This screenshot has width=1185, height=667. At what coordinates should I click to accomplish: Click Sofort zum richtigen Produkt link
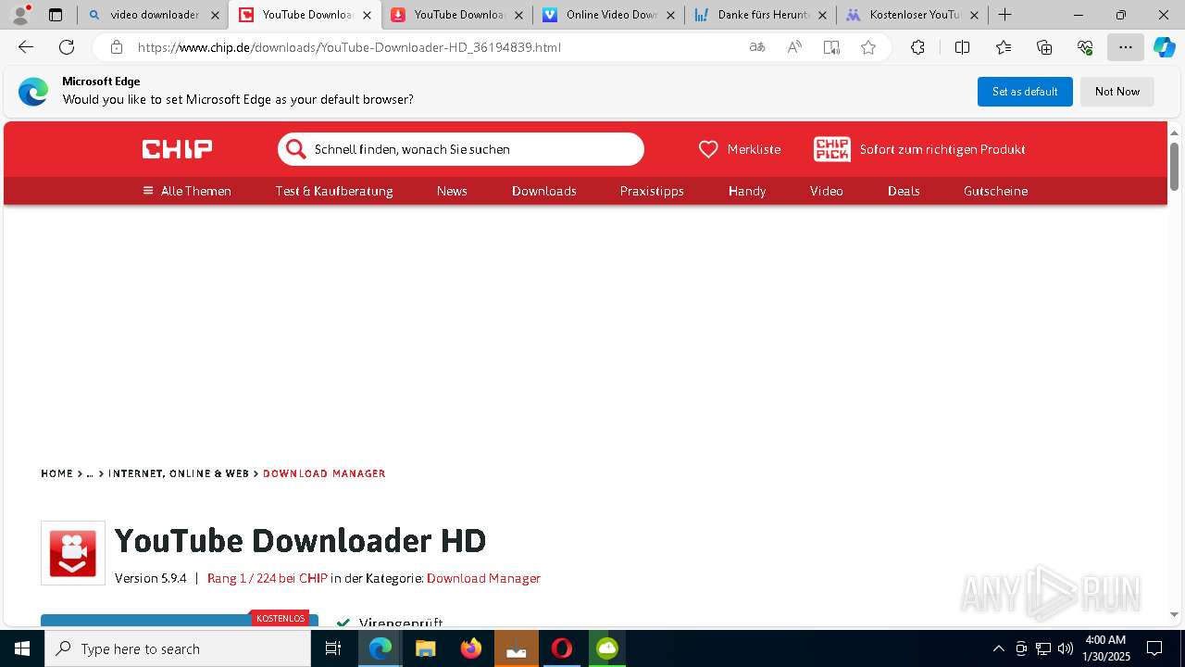[942, 149]
